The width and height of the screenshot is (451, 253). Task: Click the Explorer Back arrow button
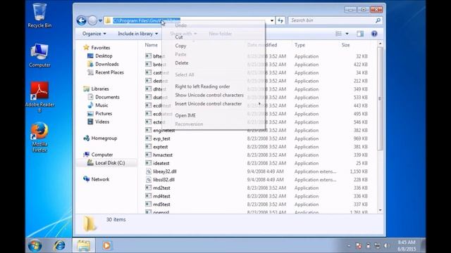pos(82,20)
